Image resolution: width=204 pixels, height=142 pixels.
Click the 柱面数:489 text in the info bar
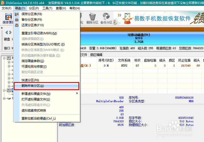click(x=127, y=48)
